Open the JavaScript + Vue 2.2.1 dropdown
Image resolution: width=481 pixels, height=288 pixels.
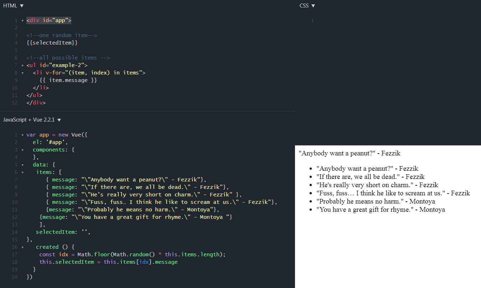tap(59, 120)
